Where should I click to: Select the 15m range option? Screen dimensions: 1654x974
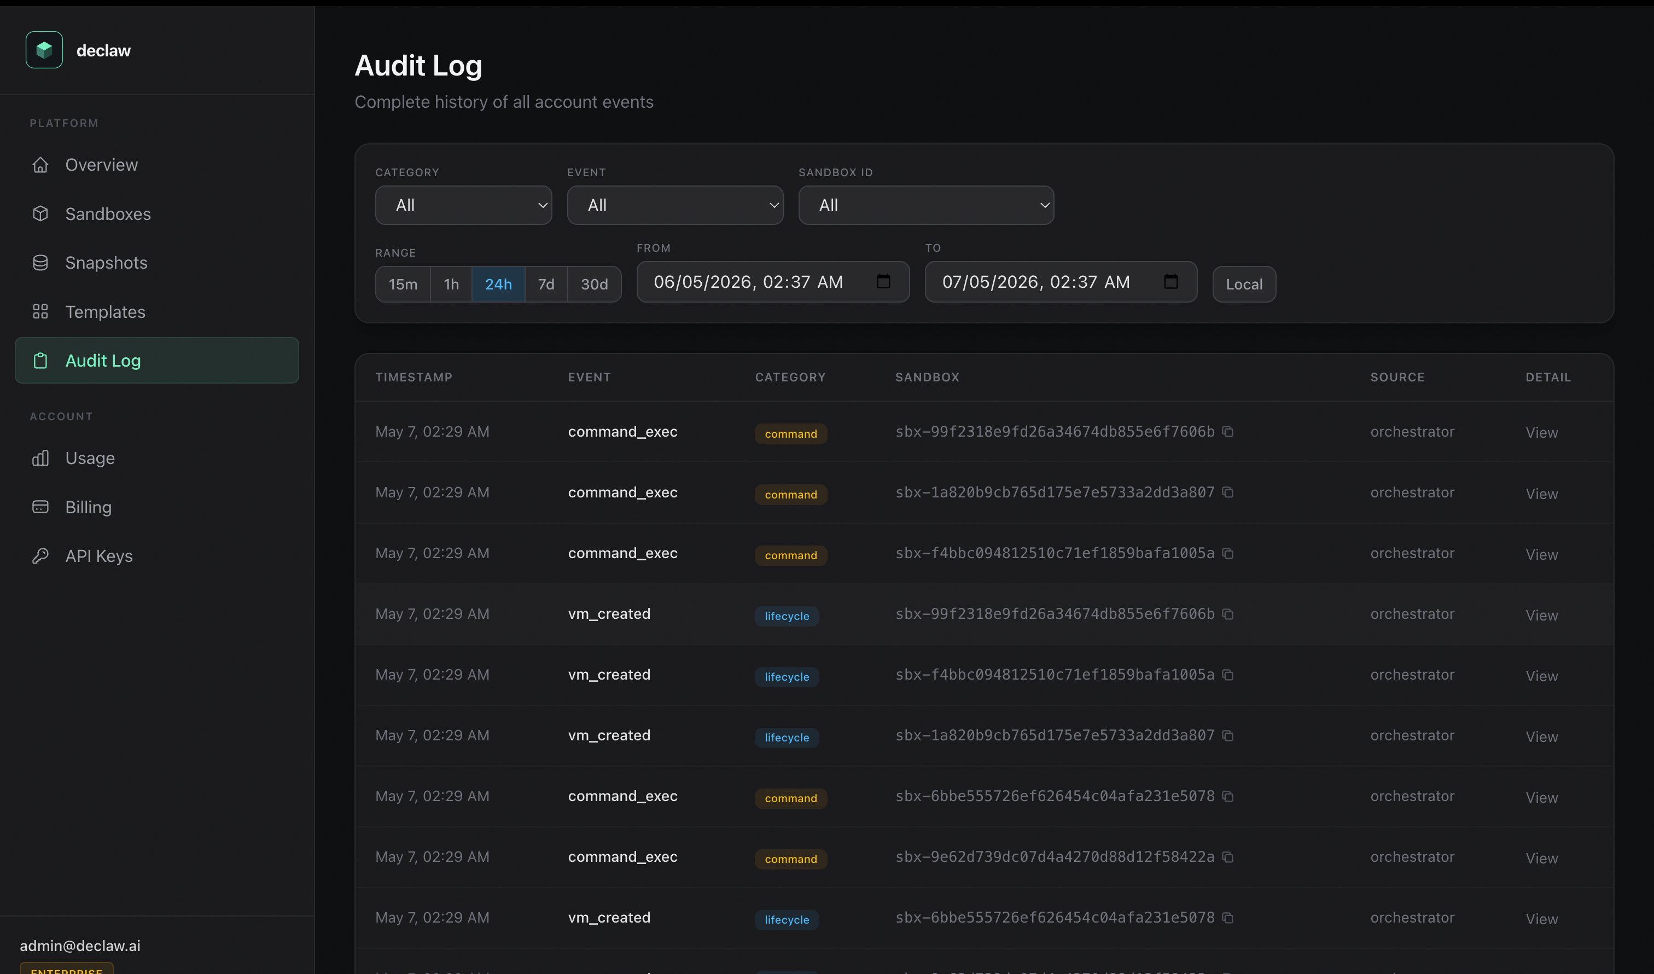coord(403,285)
